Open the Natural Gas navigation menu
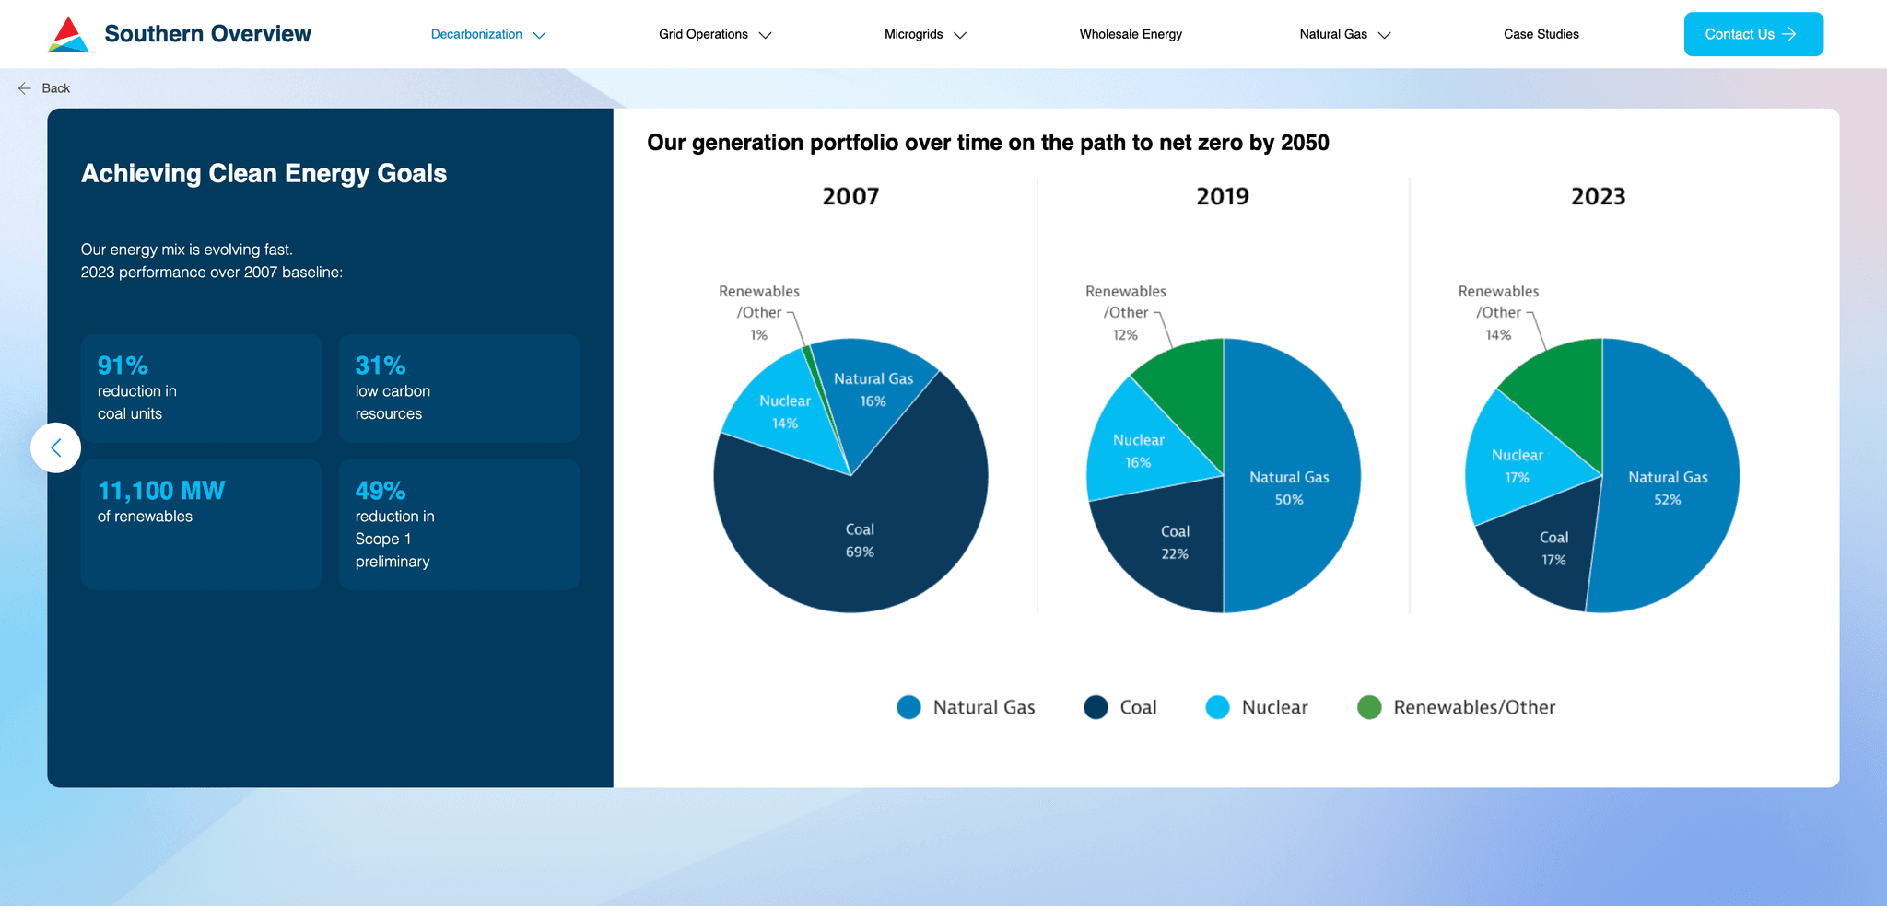The image size is (1887, 906). pos(1344,34)
